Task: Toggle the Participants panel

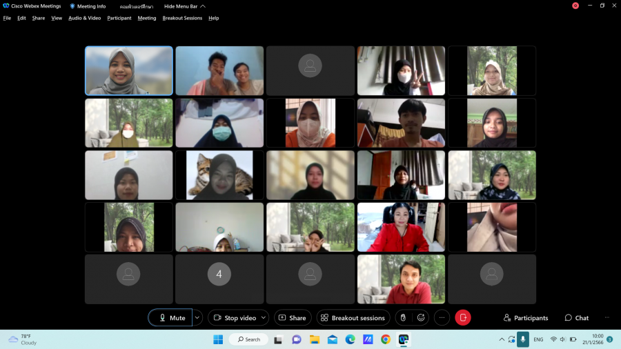Action: [x=526, y=317]
